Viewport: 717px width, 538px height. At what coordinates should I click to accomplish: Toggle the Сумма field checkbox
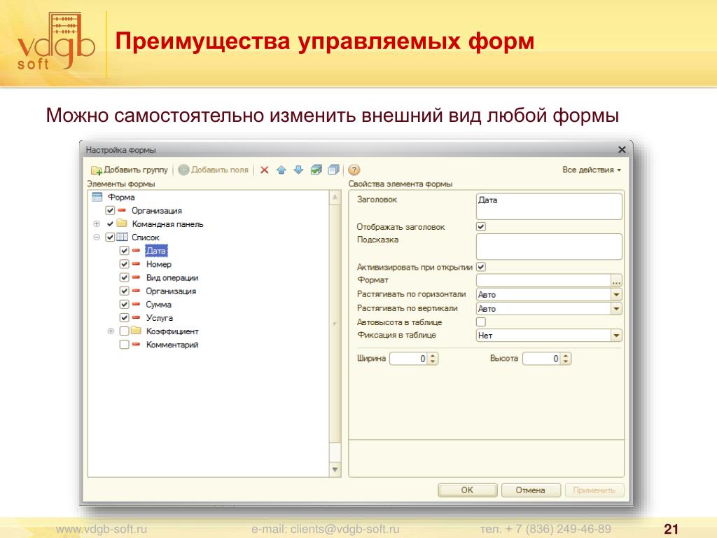click(125, 304)
